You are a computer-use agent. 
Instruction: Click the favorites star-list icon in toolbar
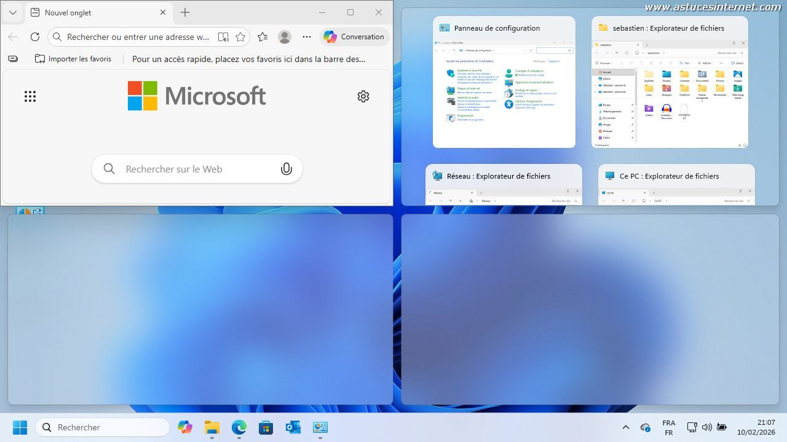[263, 37]
